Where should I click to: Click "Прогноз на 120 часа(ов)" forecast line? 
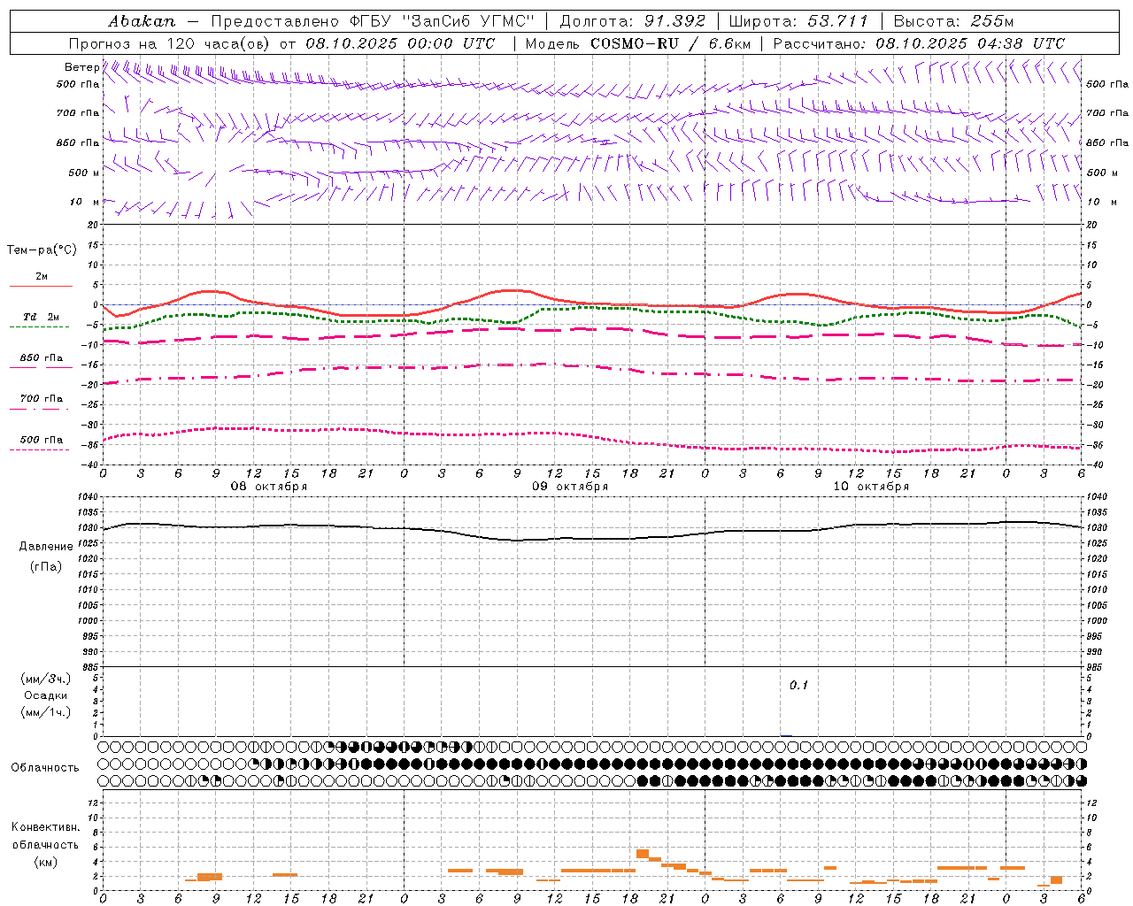(x=171, y=43)
